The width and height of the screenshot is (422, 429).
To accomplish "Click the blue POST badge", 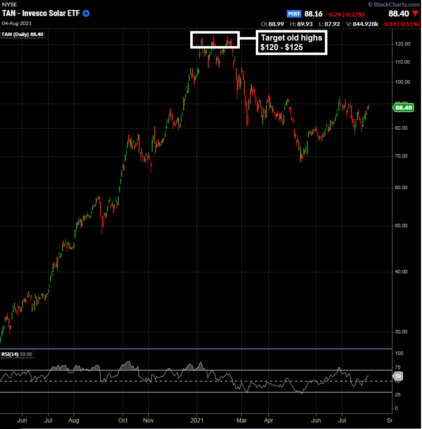I will 294,14.
